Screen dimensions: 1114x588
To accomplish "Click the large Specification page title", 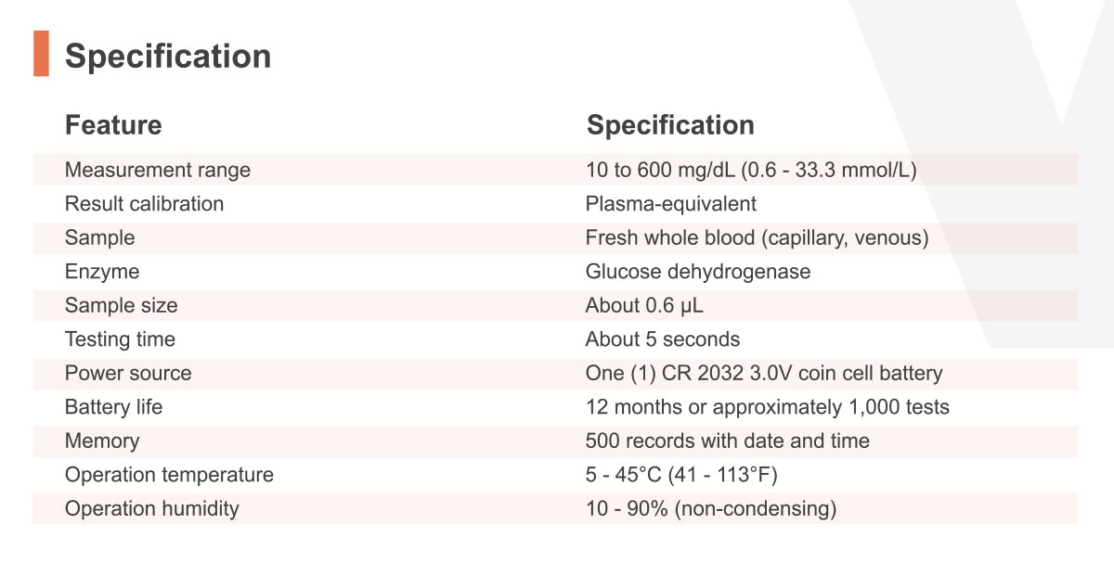I will (x=168, y=57).
